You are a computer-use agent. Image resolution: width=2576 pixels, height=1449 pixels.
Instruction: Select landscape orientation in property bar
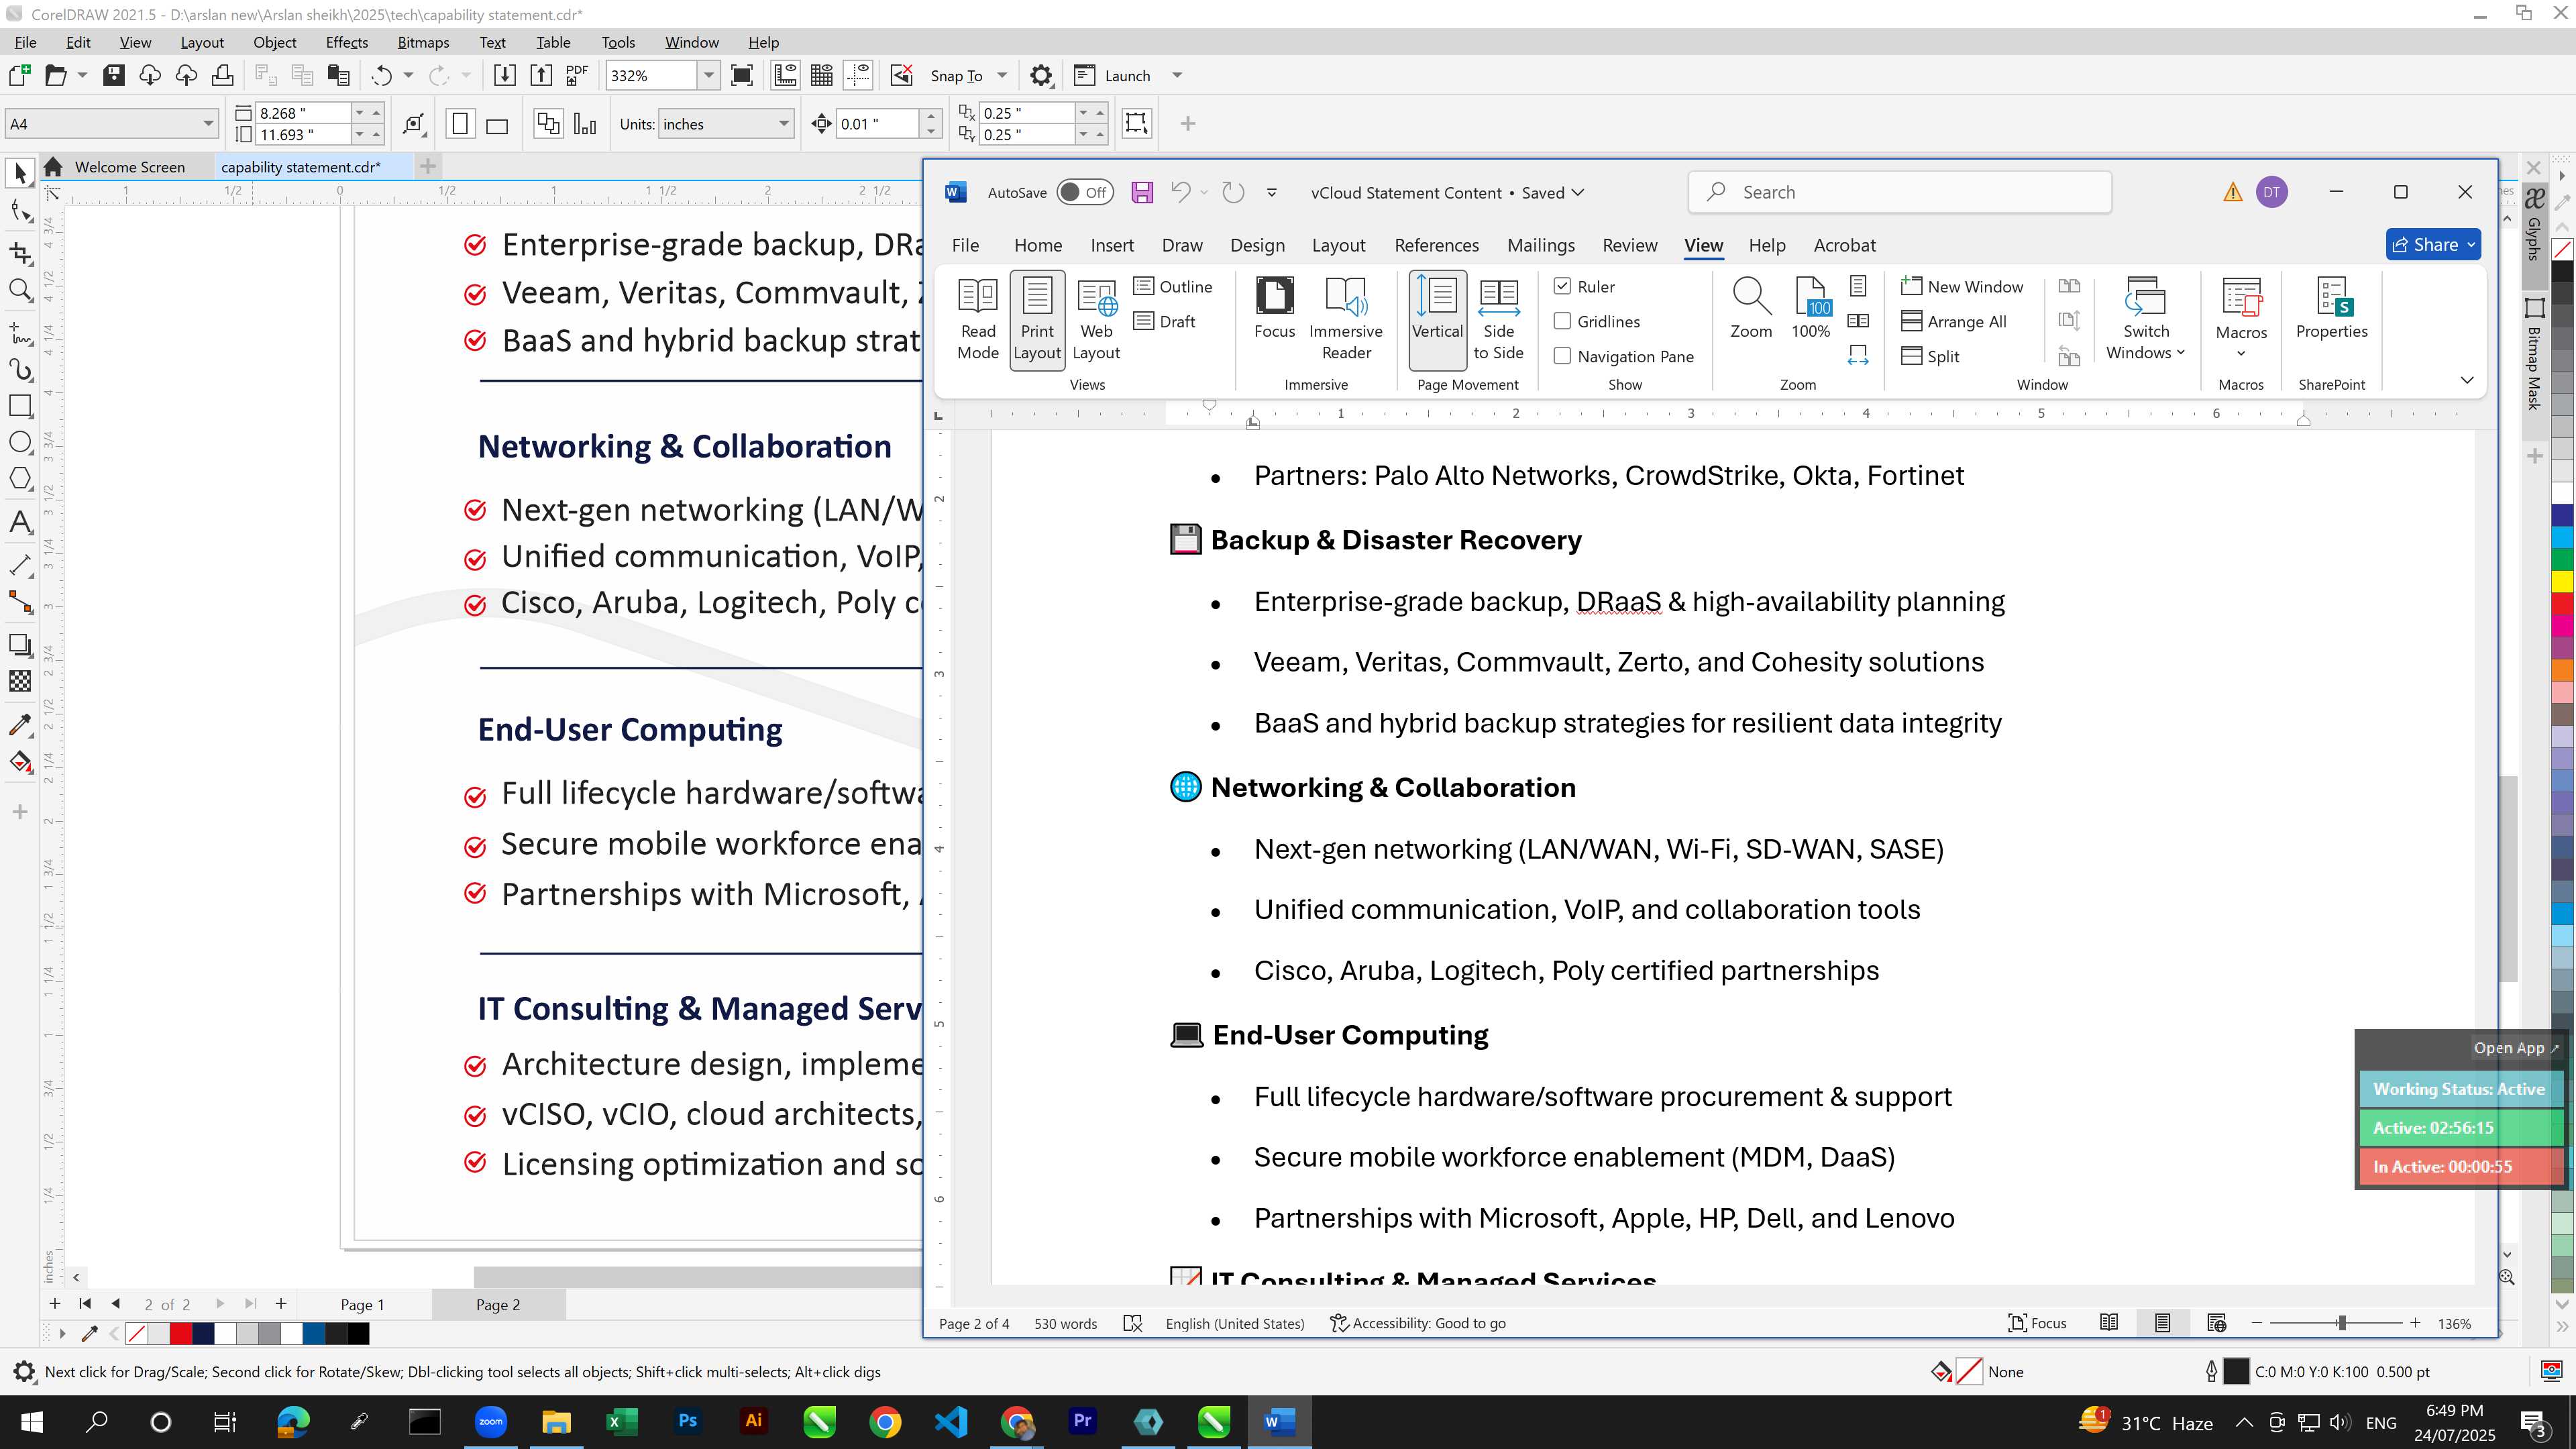(497, 125)
